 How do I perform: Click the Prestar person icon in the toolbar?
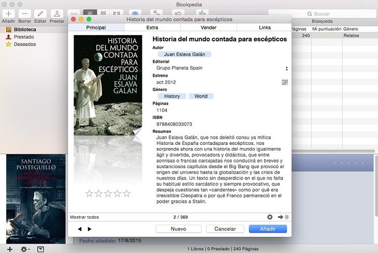(x=57, y=14)
